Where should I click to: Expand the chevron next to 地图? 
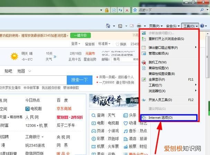point(30,71)
